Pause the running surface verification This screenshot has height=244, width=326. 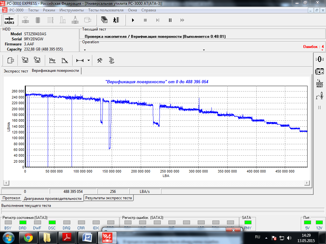170,20
